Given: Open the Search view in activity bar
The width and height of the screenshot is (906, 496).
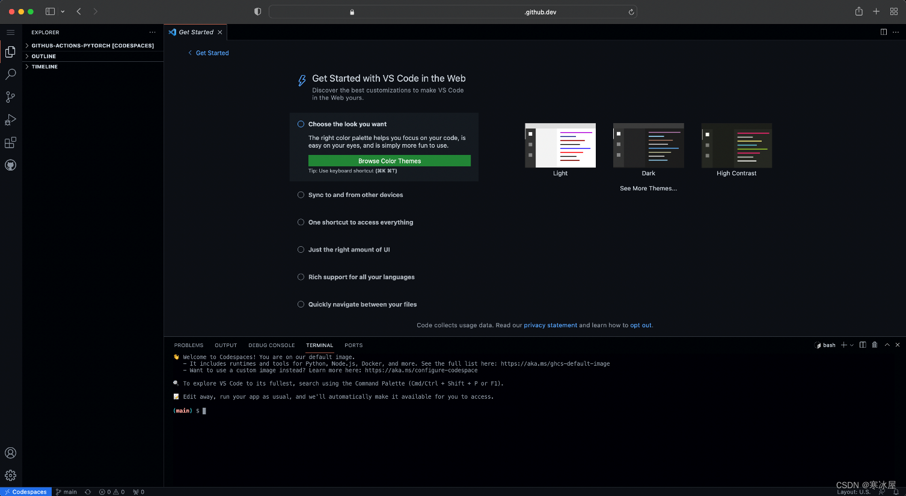Looking at the screenshot, I should tap(10, 74).
